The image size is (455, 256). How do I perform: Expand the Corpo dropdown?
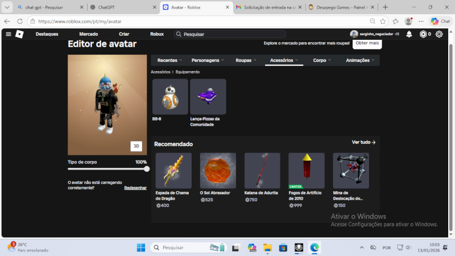pos(322,60)
